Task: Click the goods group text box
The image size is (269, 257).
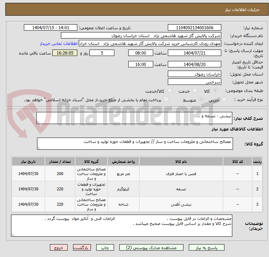Action: pos(135,144)
